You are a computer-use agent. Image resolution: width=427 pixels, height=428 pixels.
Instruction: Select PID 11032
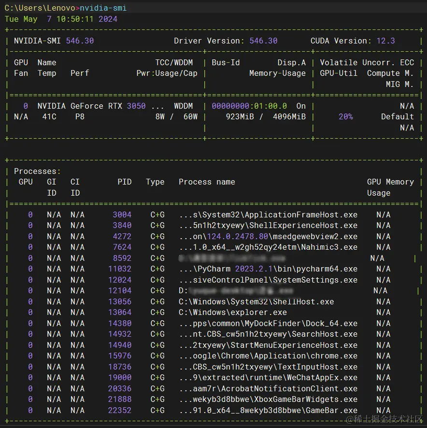(120, 269)
